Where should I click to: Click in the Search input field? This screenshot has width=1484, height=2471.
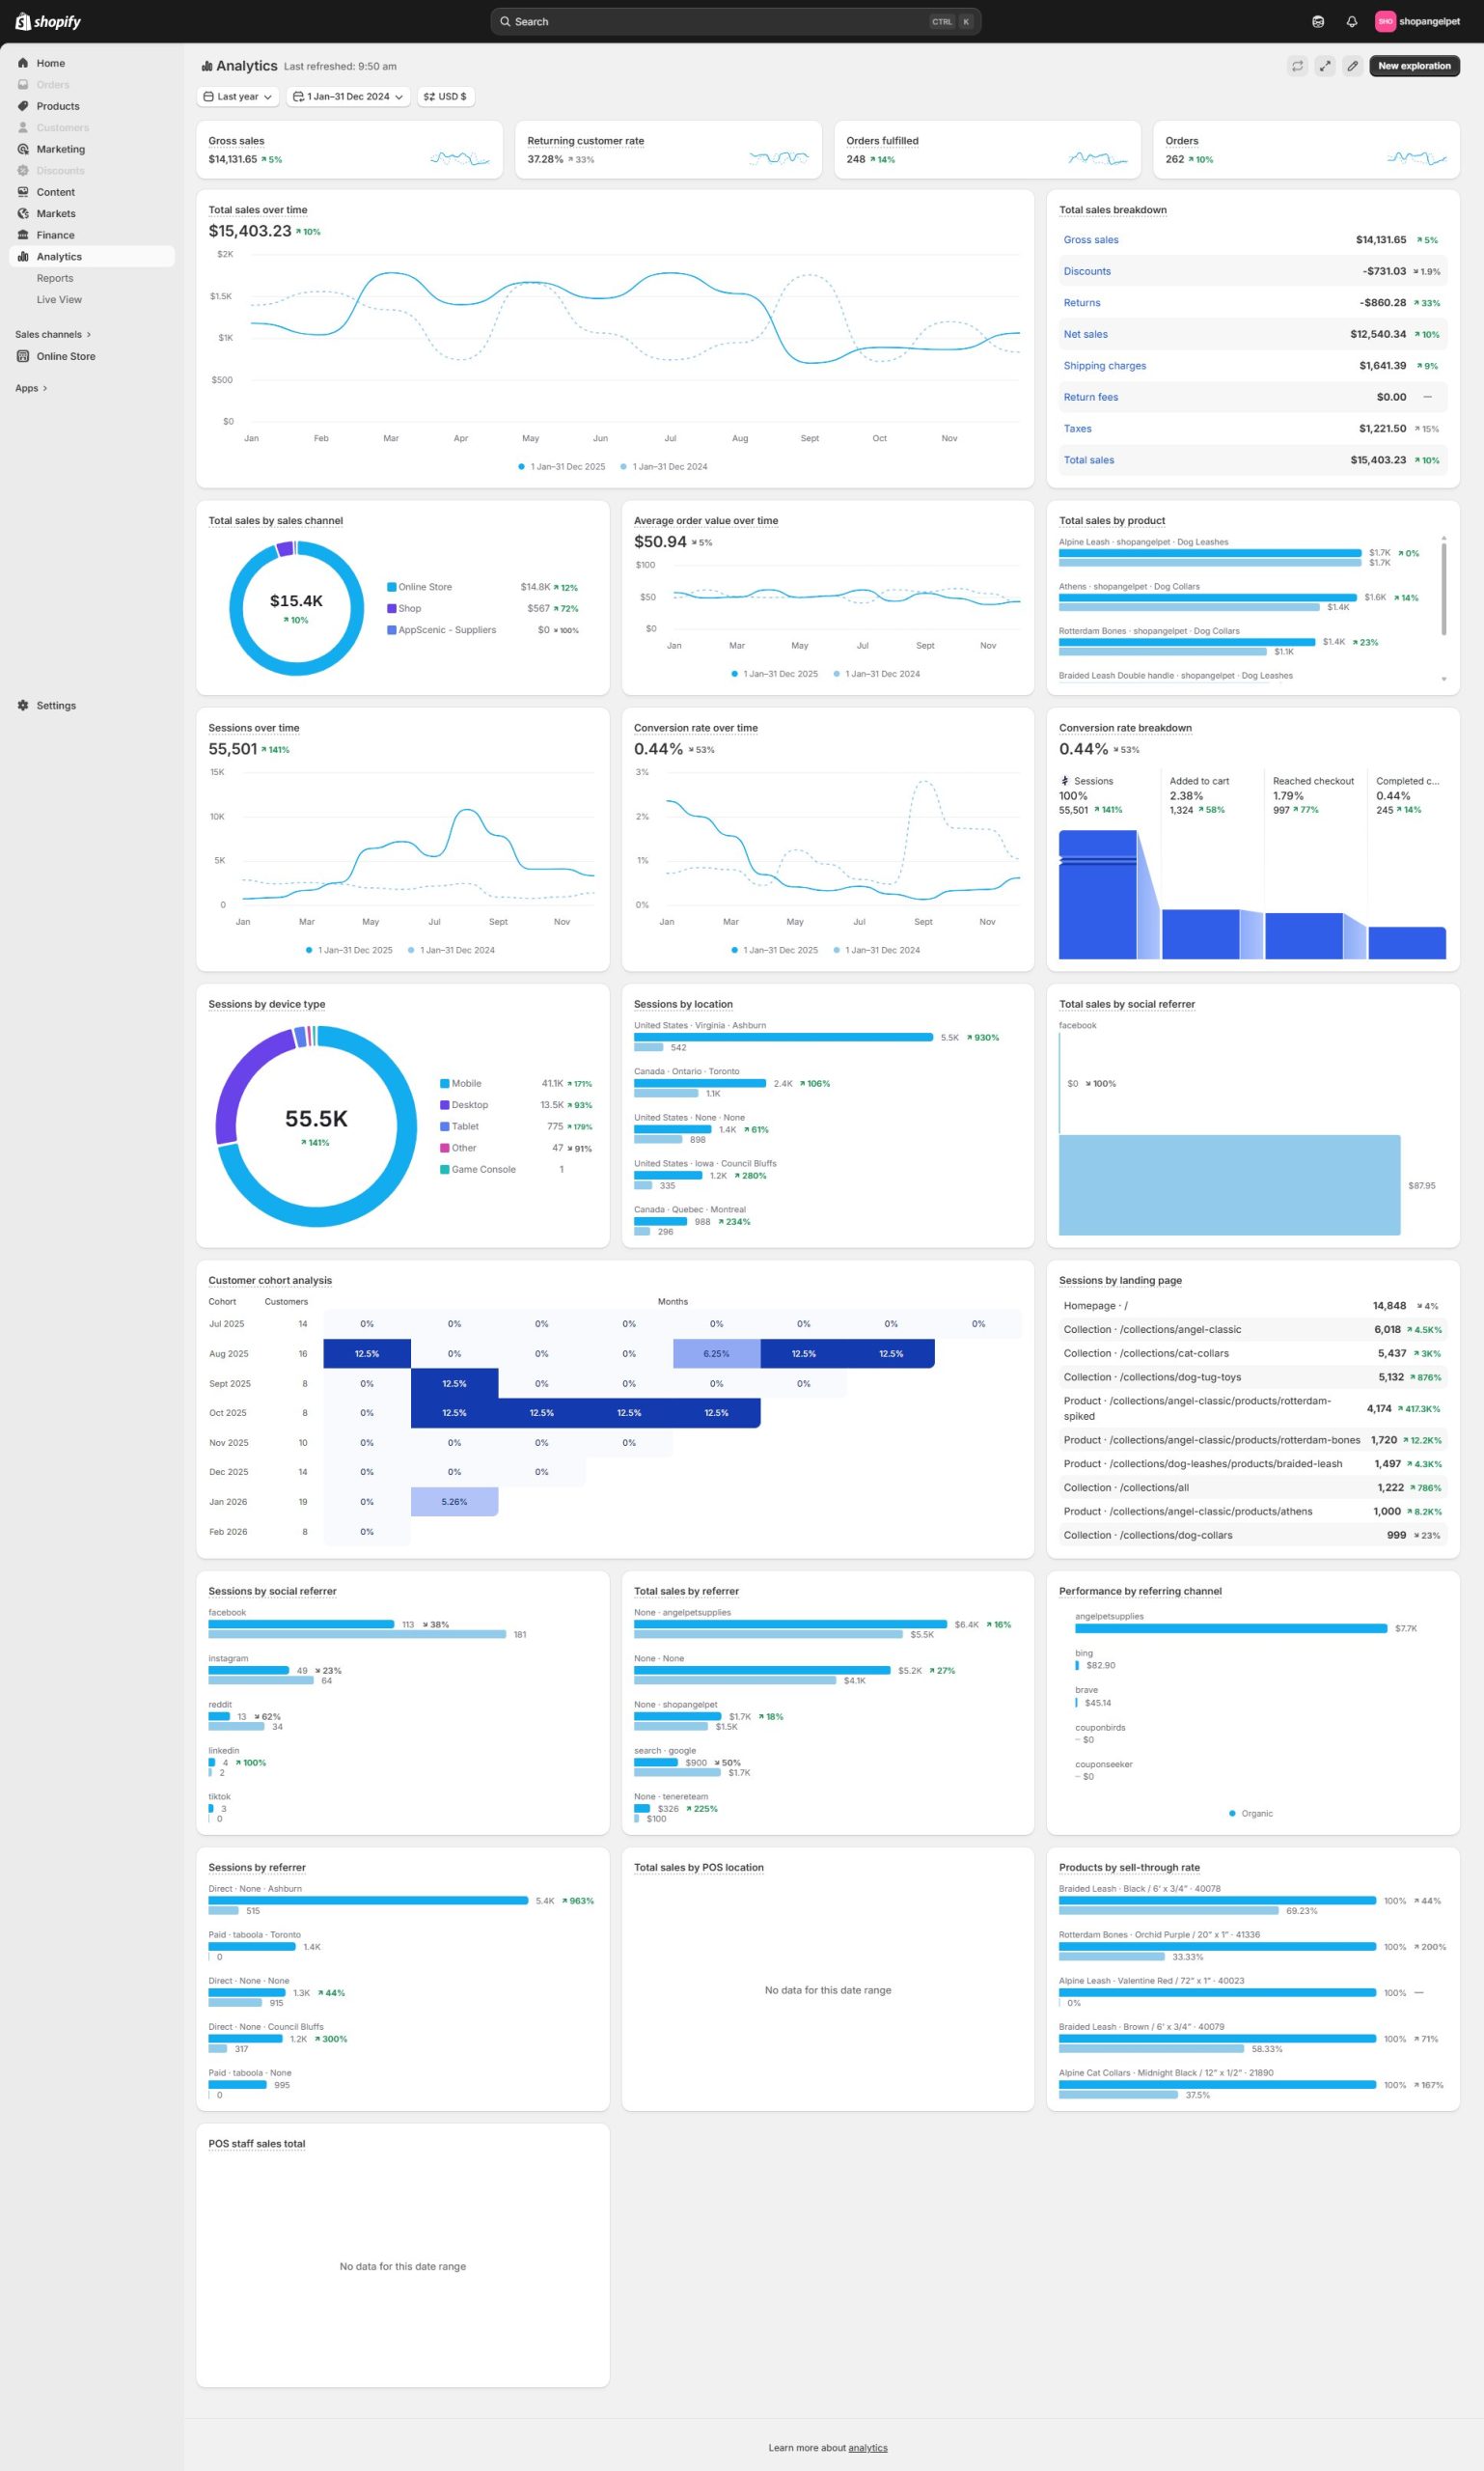pos(720,21)
